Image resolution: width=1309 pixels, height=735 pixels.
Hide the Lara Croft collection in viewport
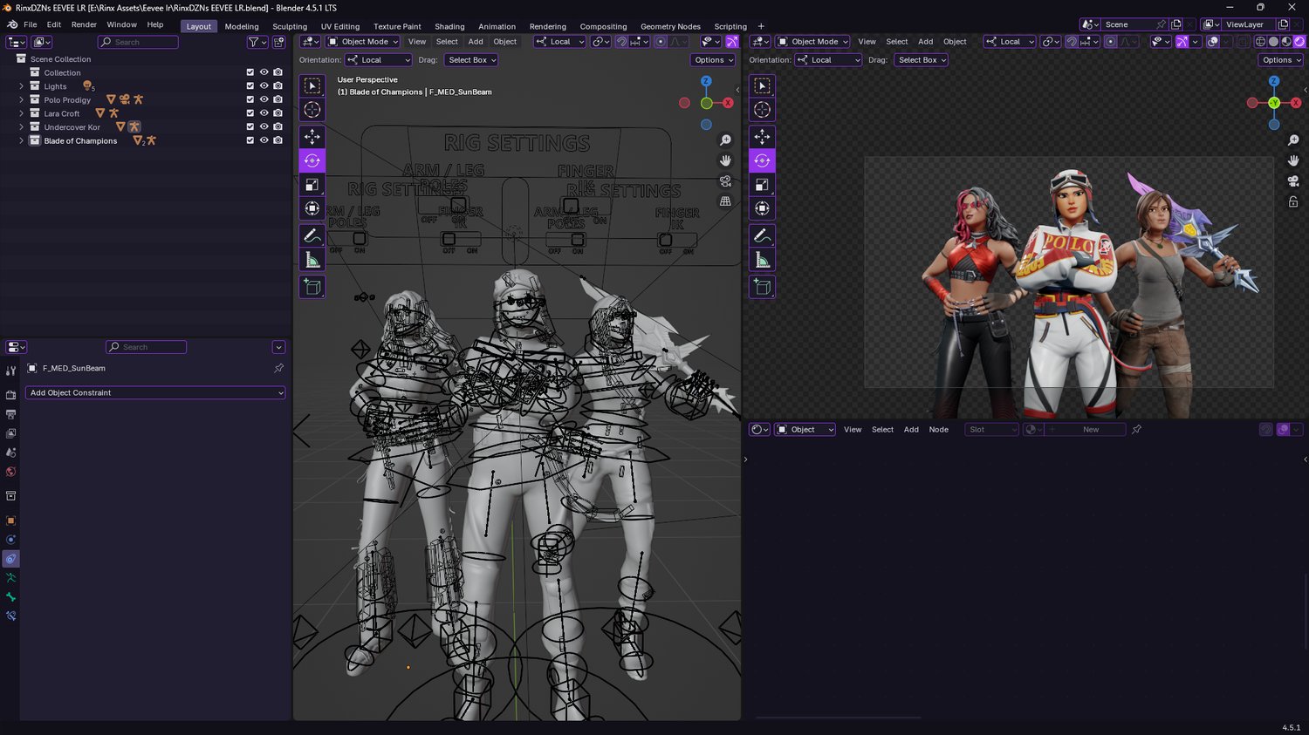(x=264, y=113)
